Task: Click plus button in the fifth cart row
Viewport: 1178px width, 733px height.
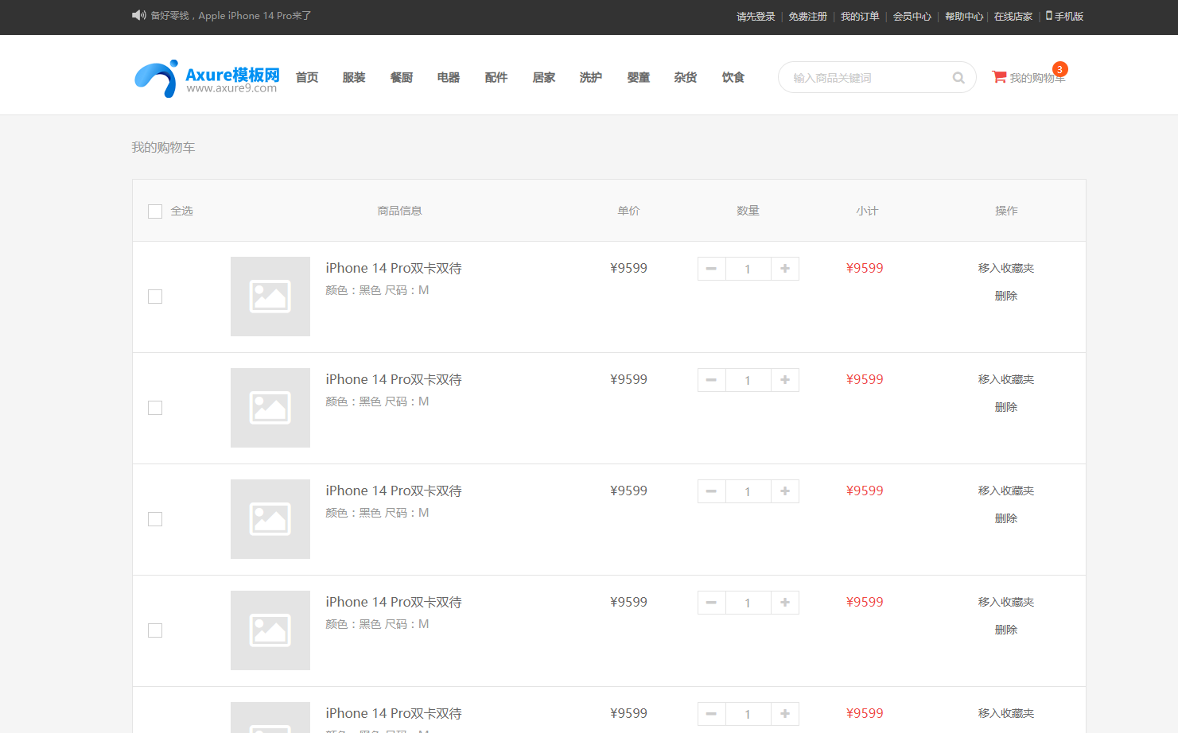Action: point(785,714)
